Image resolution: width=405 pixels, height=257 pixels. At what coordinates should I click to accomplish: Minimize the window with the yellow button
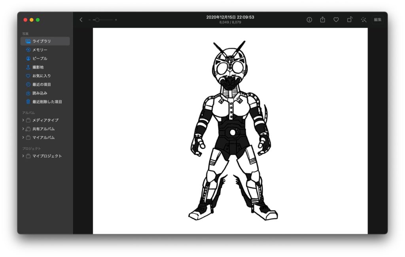click(32, 20)
